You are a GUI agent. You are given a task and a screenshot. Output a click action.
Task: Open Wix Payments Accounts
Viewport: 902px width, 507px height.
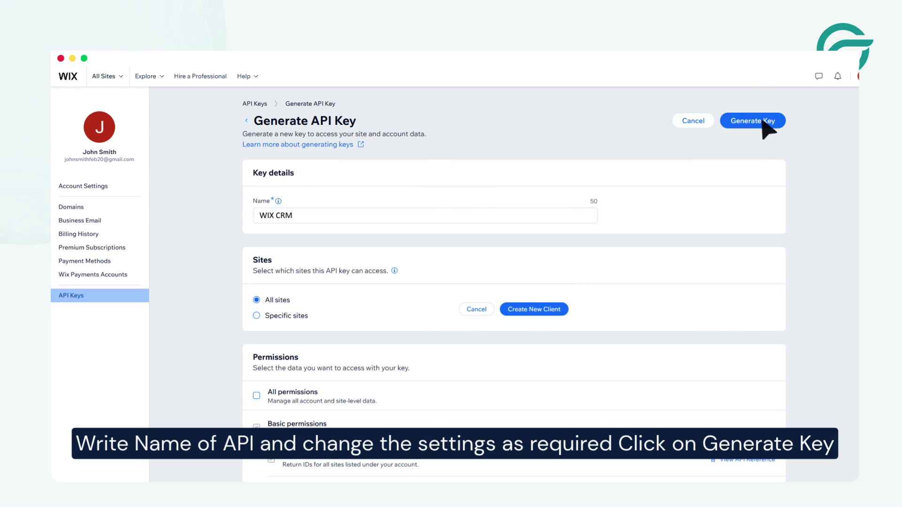93,275
